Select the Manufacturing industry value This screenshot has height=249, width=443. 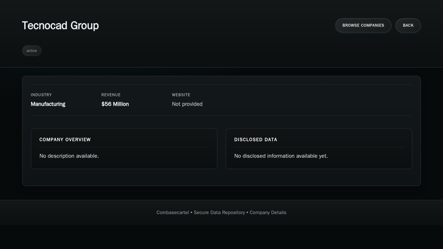48,104
